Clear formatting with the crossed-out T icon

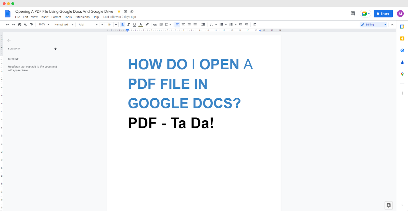pos(254,25)
